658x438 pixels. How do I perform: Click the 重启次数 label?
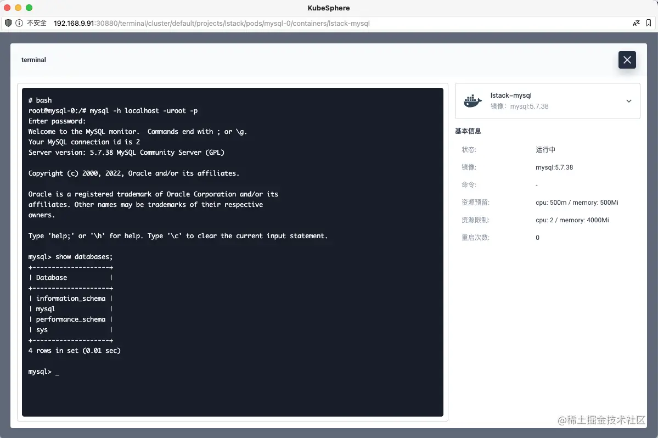click(475, 238)
